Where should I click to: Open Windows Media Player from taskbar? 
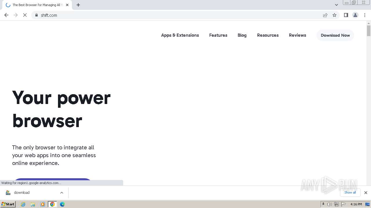tap(43, 204)
